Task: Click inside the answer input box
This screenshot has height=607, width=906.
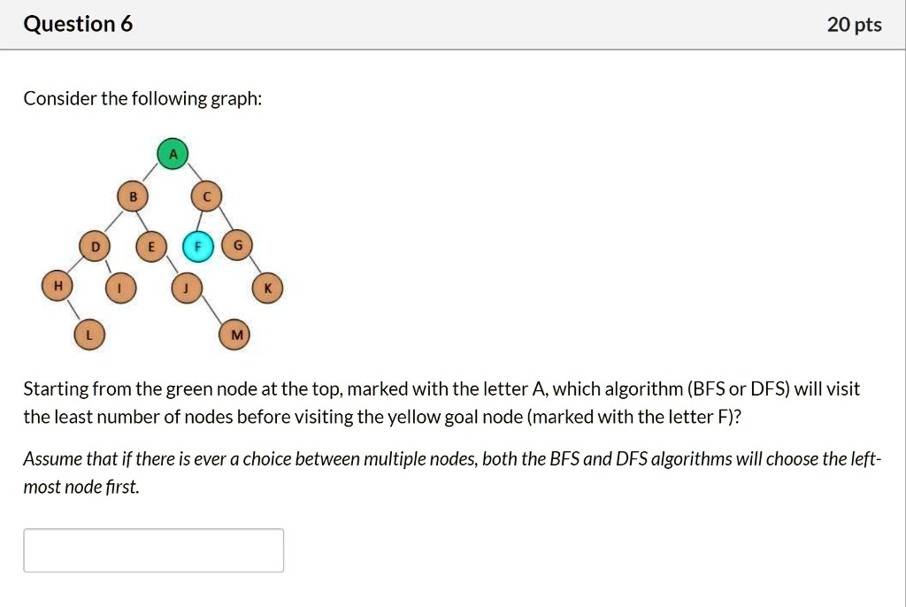Action: (x=153, y=549)
